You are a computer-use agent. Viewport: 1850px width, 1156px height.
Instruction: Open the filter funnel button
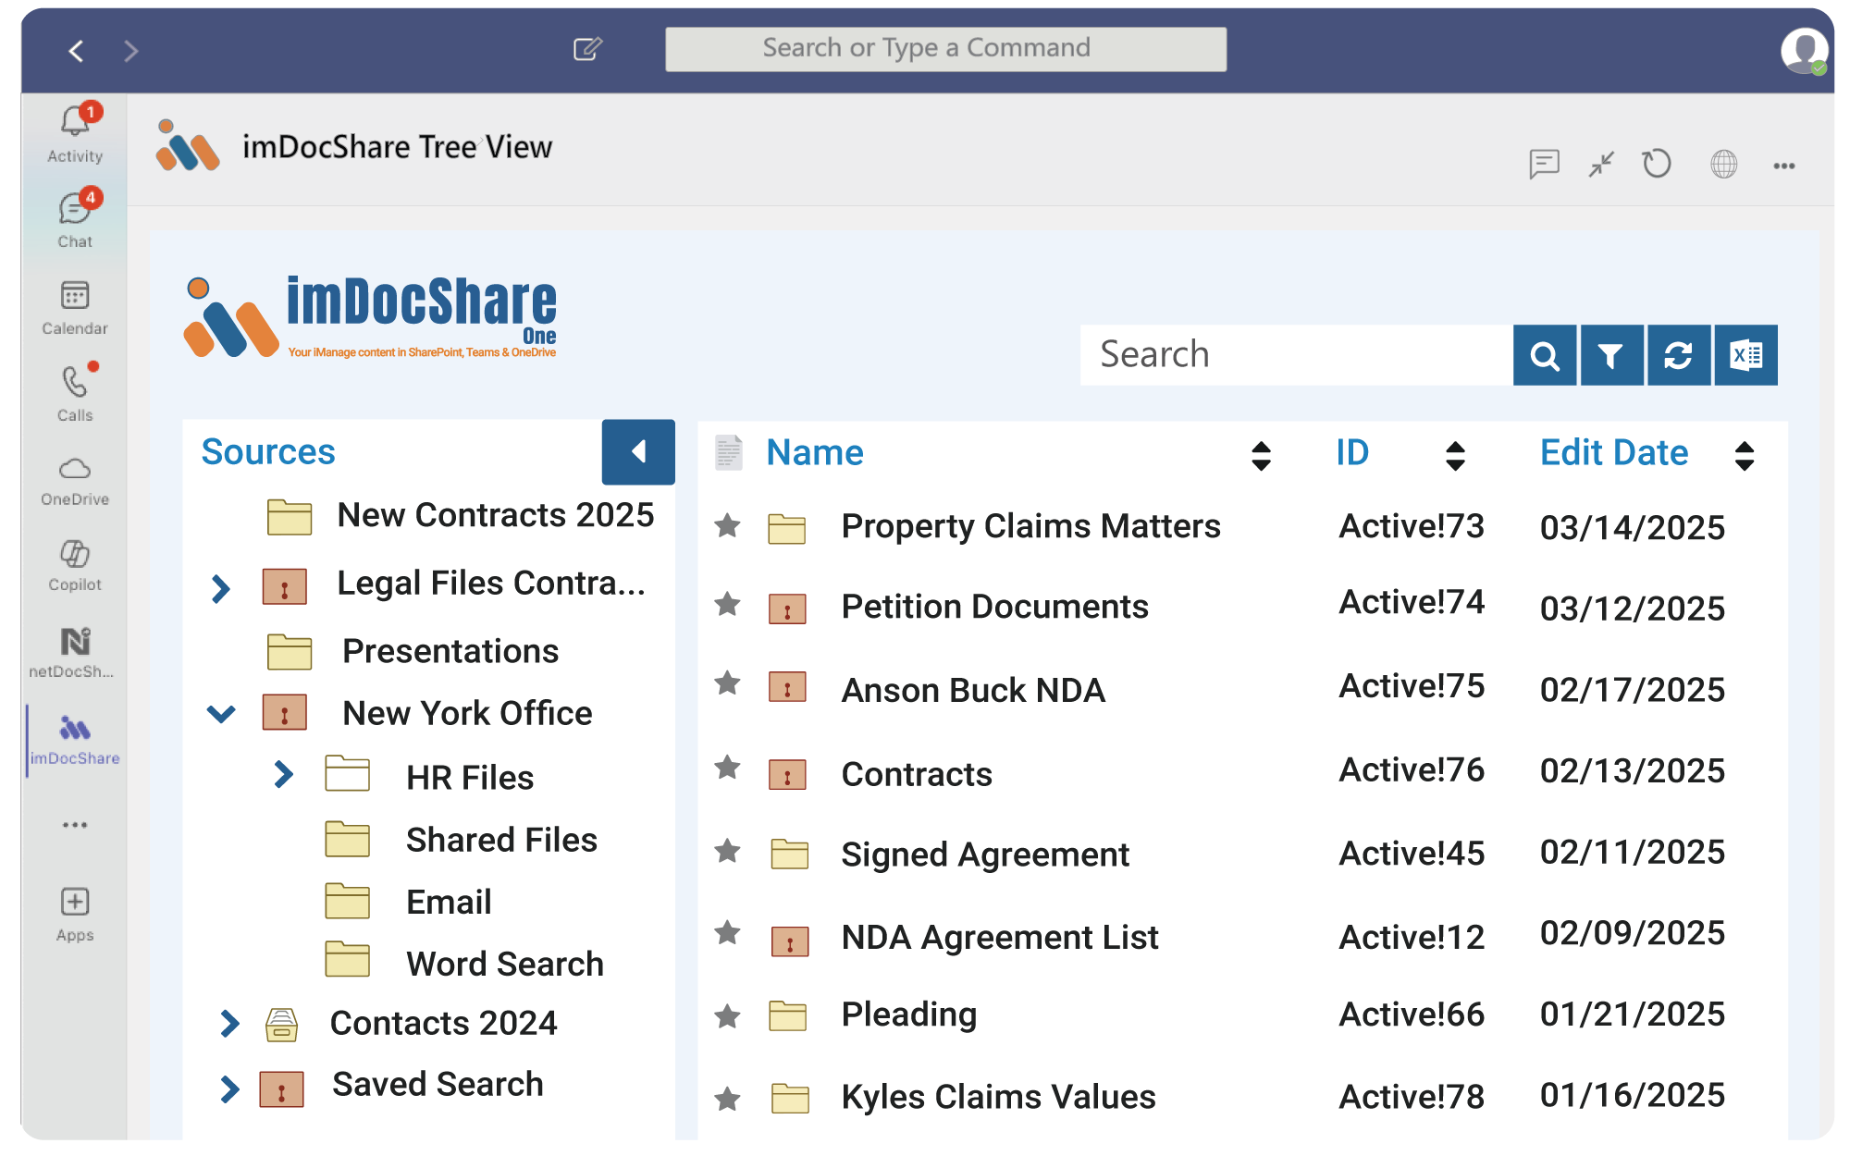click(1611, 355)
